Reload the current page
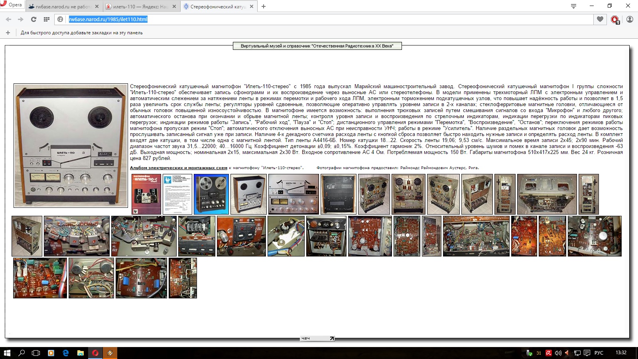This screenshot has height=359, width=638. tap(33, 19)
